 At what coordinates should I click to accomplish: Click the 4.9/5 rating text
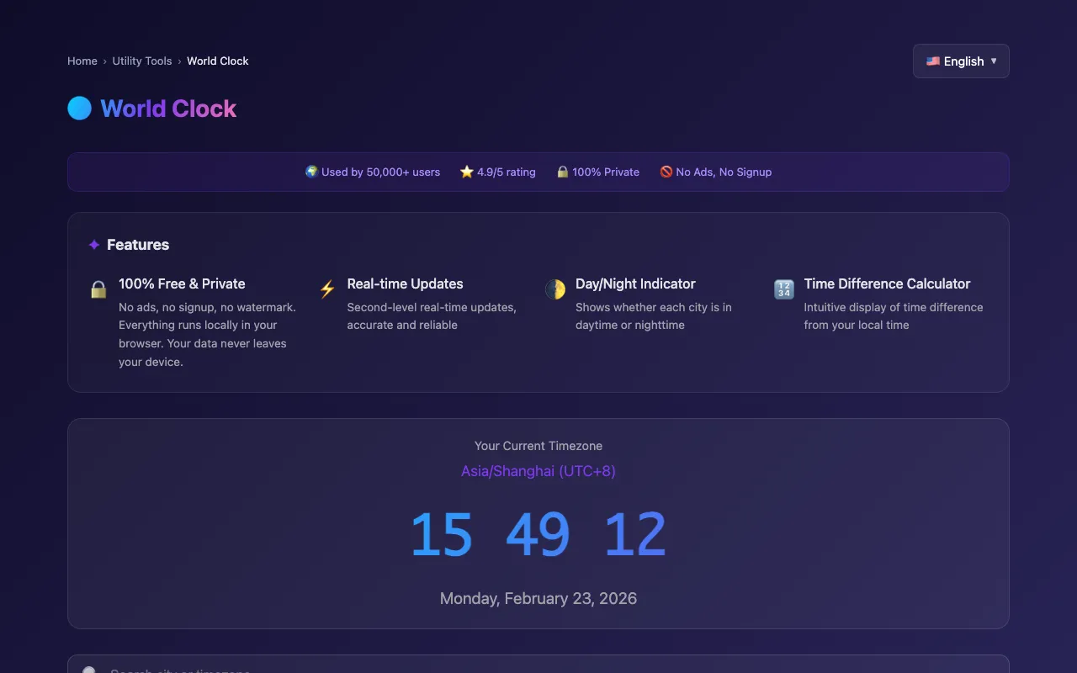(x=507, y=172)
